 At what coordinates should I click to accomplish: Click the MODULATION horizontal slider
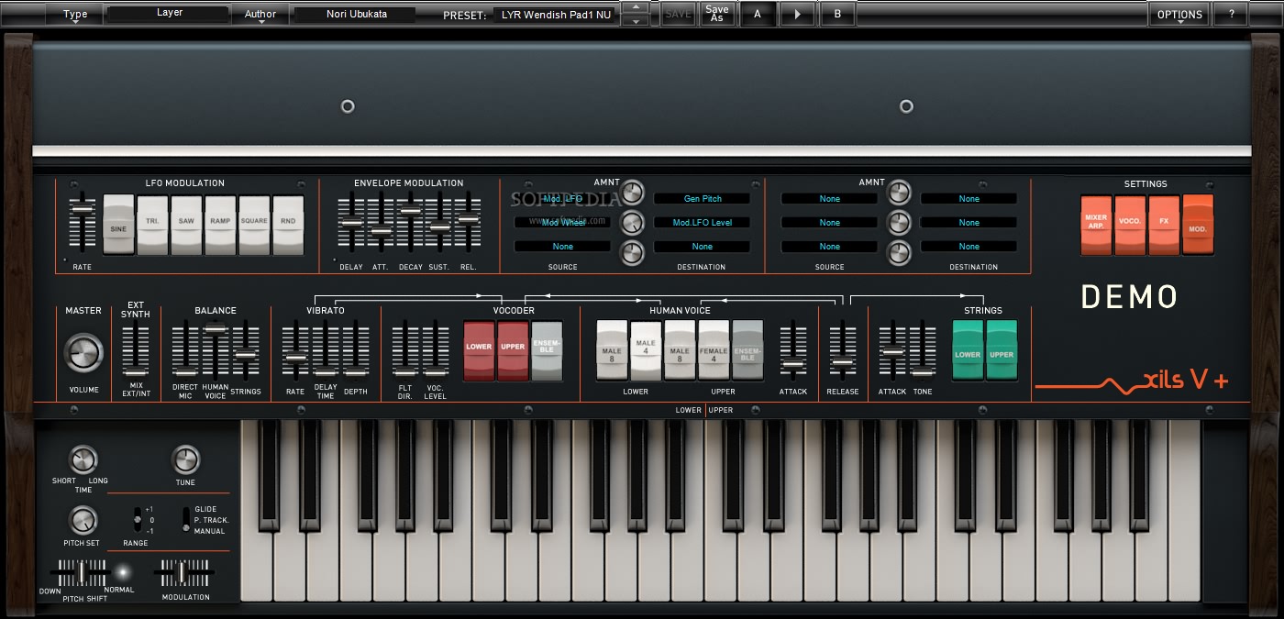(x=183, y=573)
